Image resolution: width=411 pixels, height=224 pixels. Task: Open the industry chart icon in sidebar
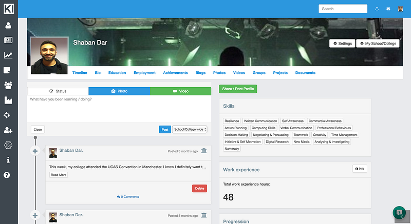pos(8,100)
